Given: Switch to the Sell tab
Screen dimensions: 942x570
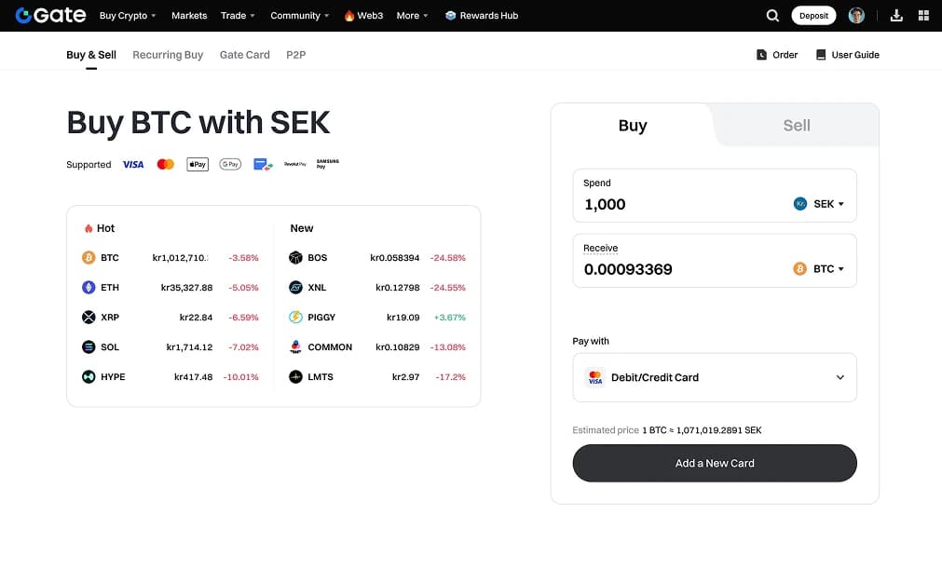Looking at the screenshot, I should [796, 126].
